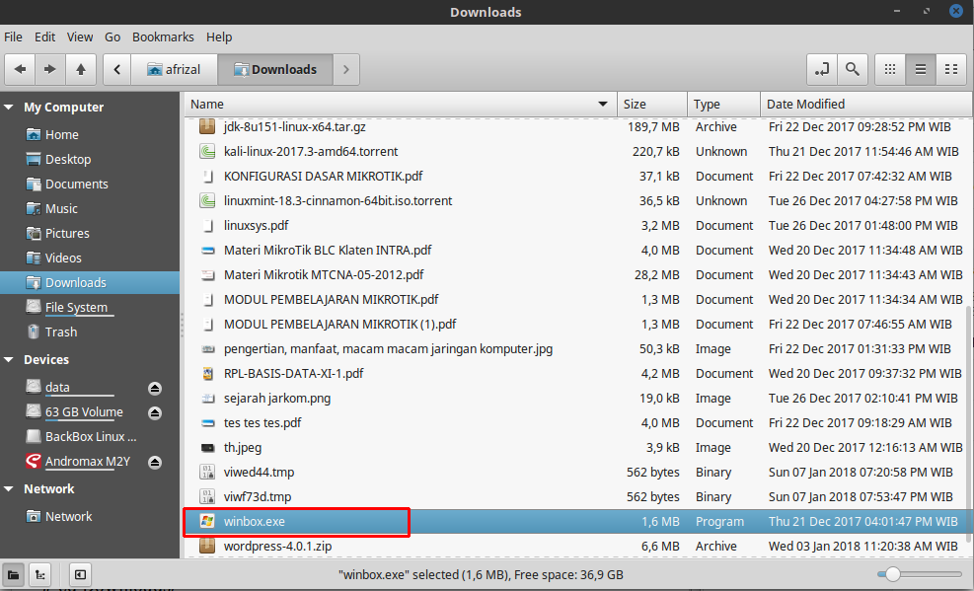Open the Help menu
Image resolution: width=974 pixels, height=591 pixels.
(219, 37)
